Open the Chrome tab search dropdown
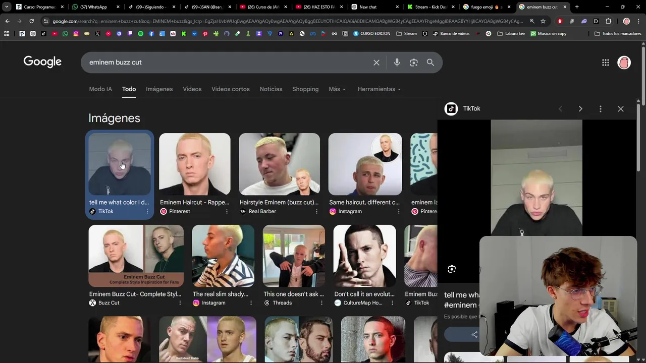This screenshot has height=363, width=646. pos(6,7)
